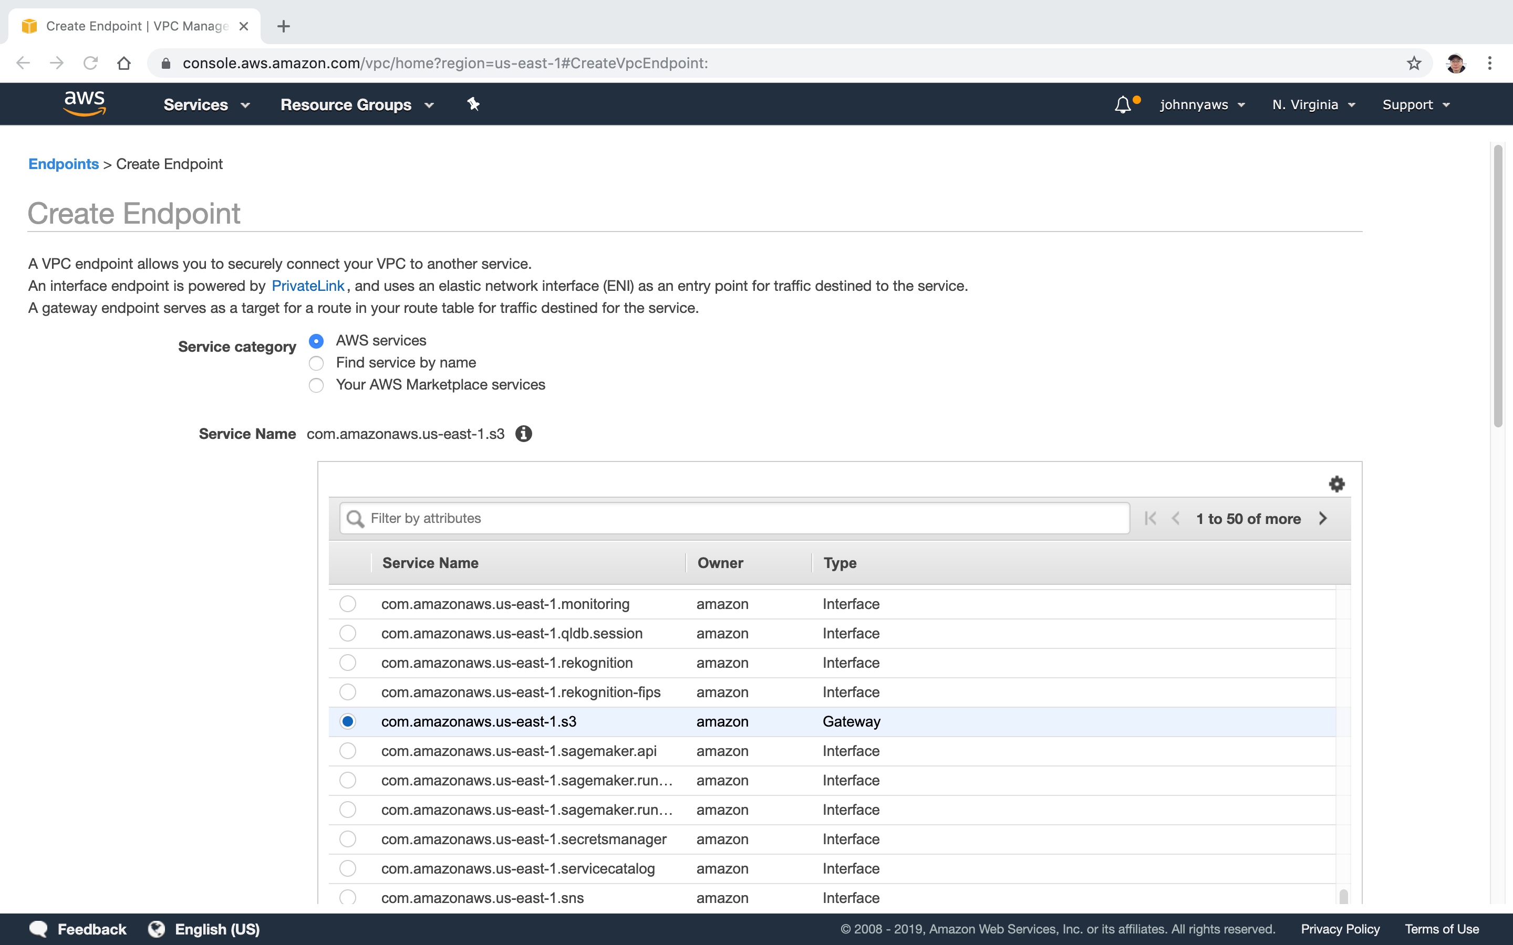Go to first page of services list
The height and width of the screenshot is (945, 1513).
click(1151, 518)
